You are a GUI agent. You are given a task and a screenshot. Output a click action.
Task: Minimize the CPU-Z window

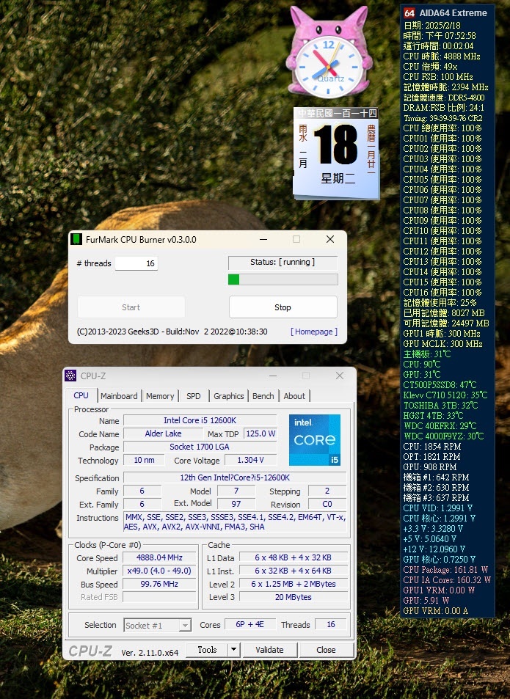tap(273, 376)
